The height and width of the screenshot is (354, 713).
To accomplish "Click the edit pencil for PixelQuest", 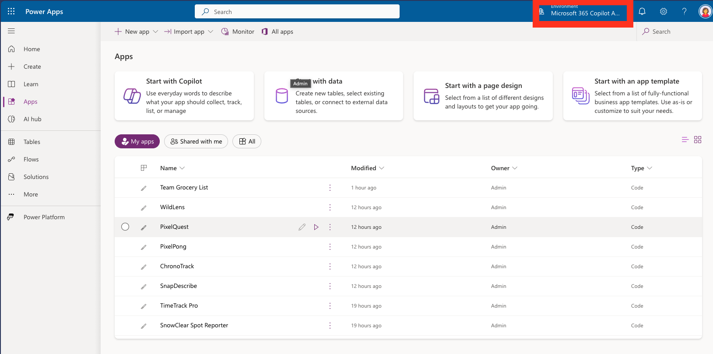I will click(302, 227).
